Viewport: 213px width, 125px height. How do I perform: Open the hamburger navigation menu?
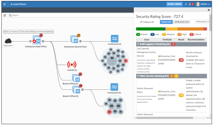pos(5,4)
